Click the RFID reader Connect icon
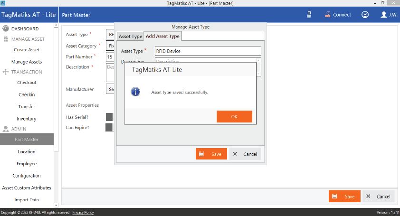The width and height of the screenshot is (400, 216). point(327,15)
